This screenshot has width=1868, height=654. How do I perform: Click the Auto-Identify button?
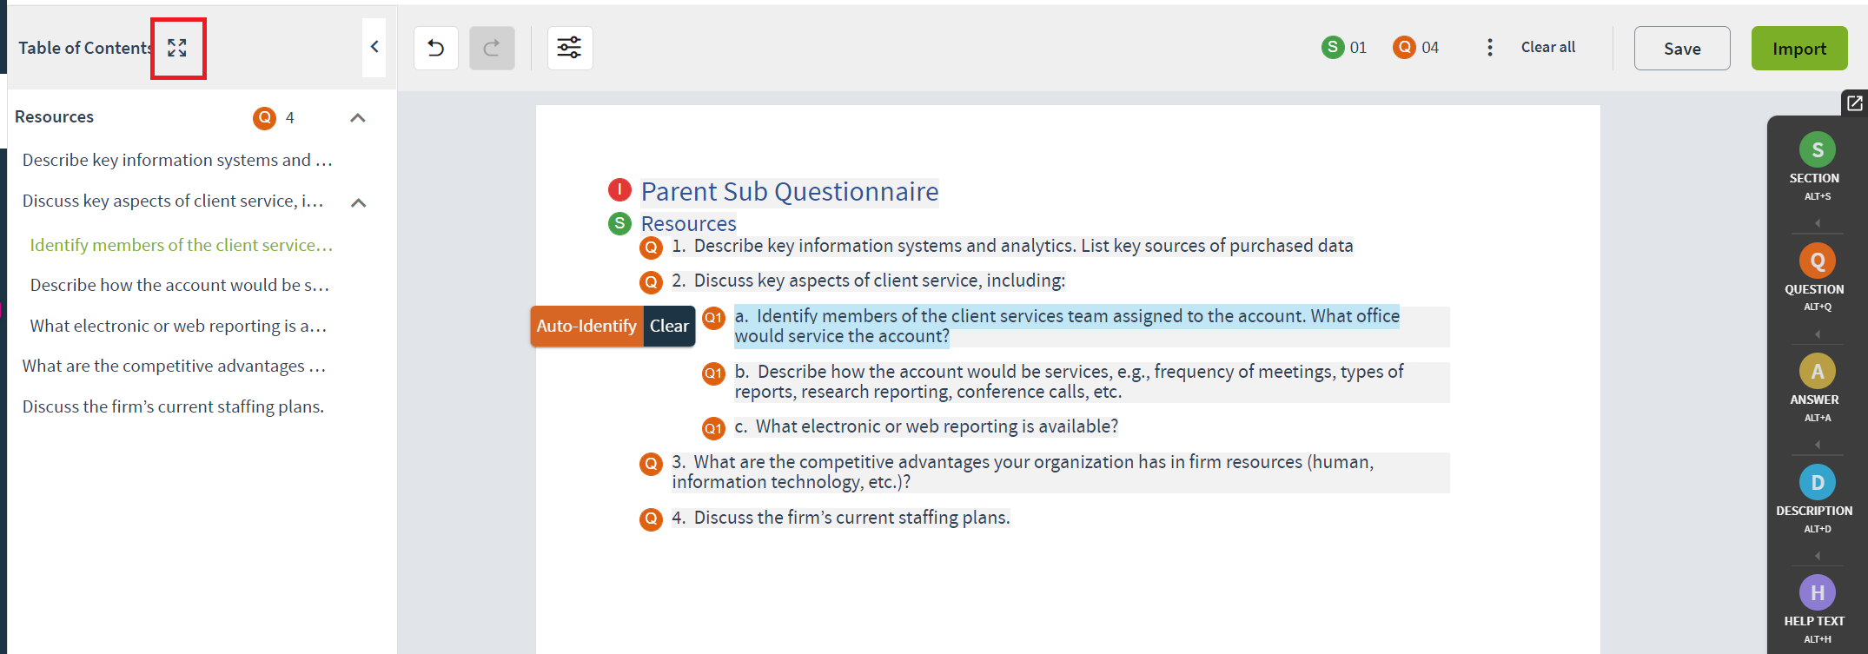click(x=586, y=326)
